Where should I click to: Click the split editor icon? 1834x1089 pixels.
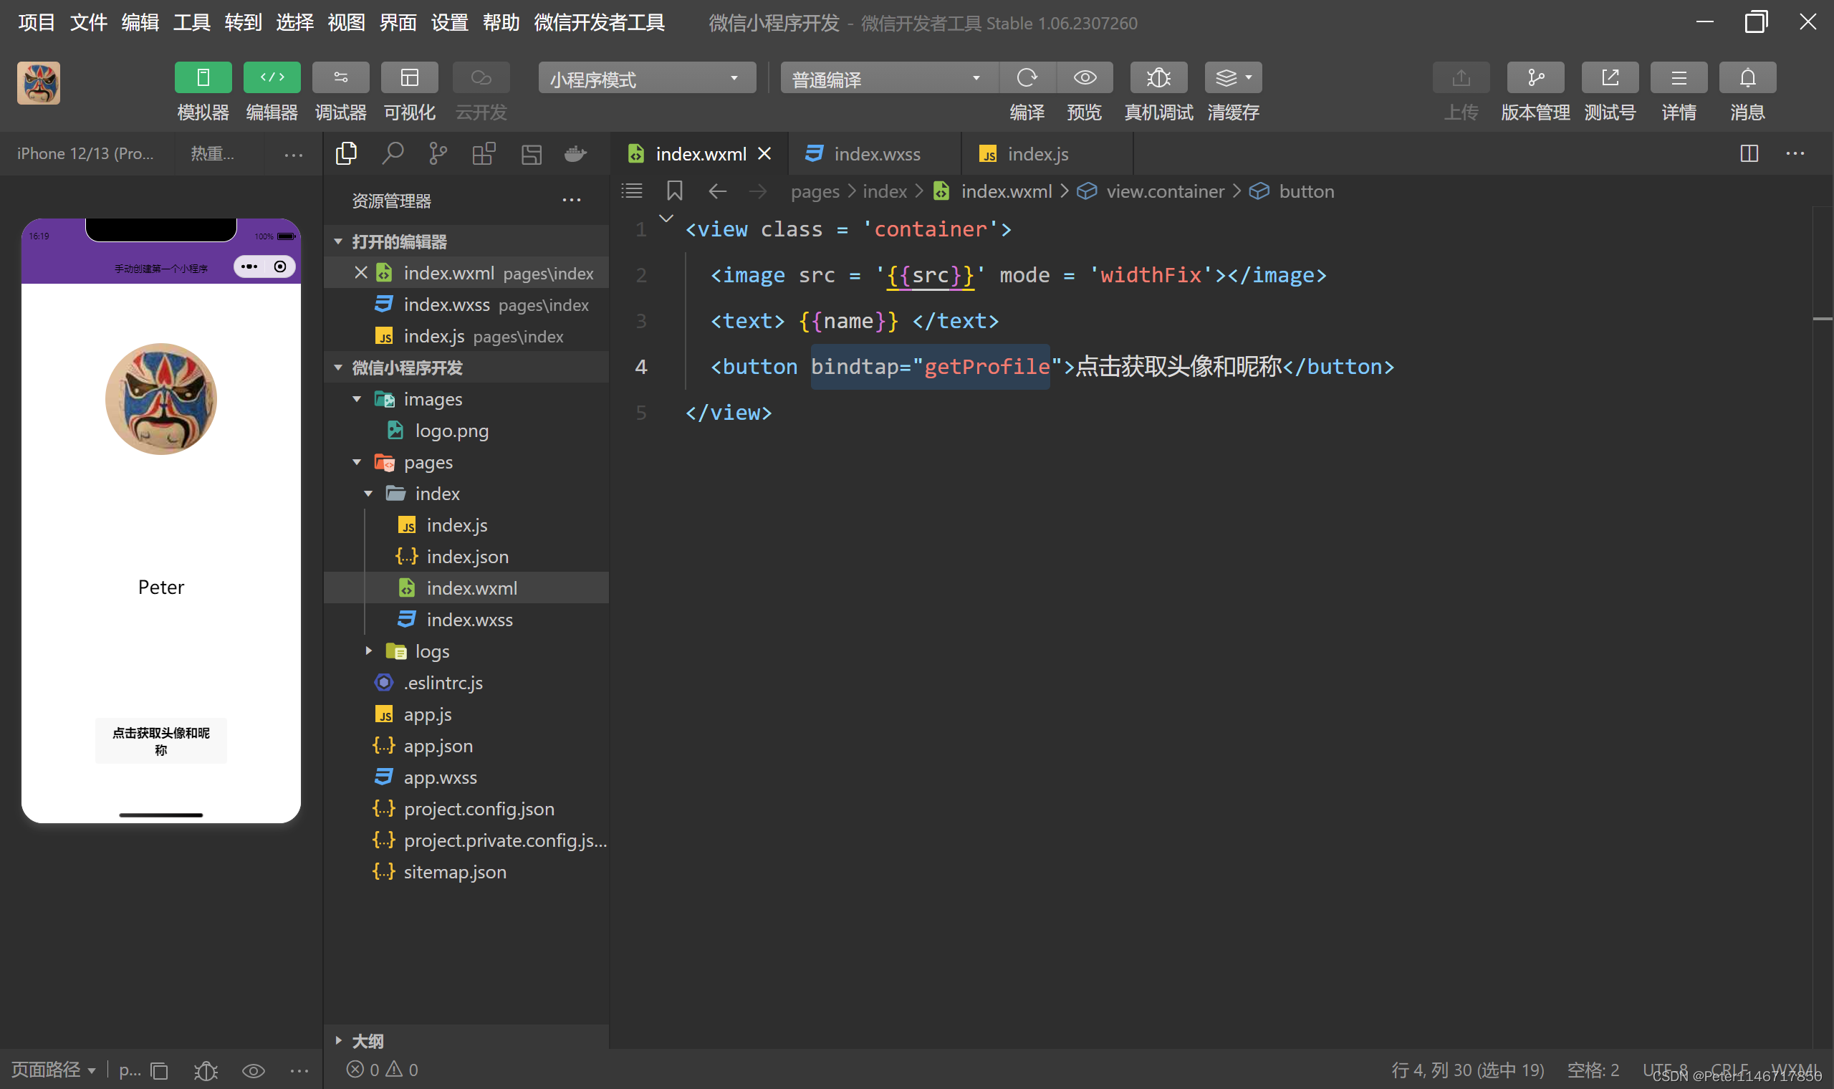tap(1749, 153)
